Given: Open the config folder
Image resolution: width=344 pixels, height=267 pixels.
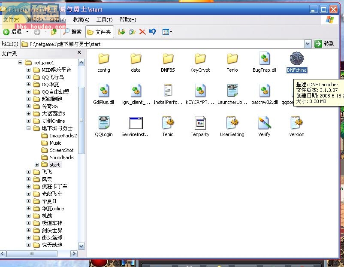Looking at the screenshot, I should tap(103, 59).
